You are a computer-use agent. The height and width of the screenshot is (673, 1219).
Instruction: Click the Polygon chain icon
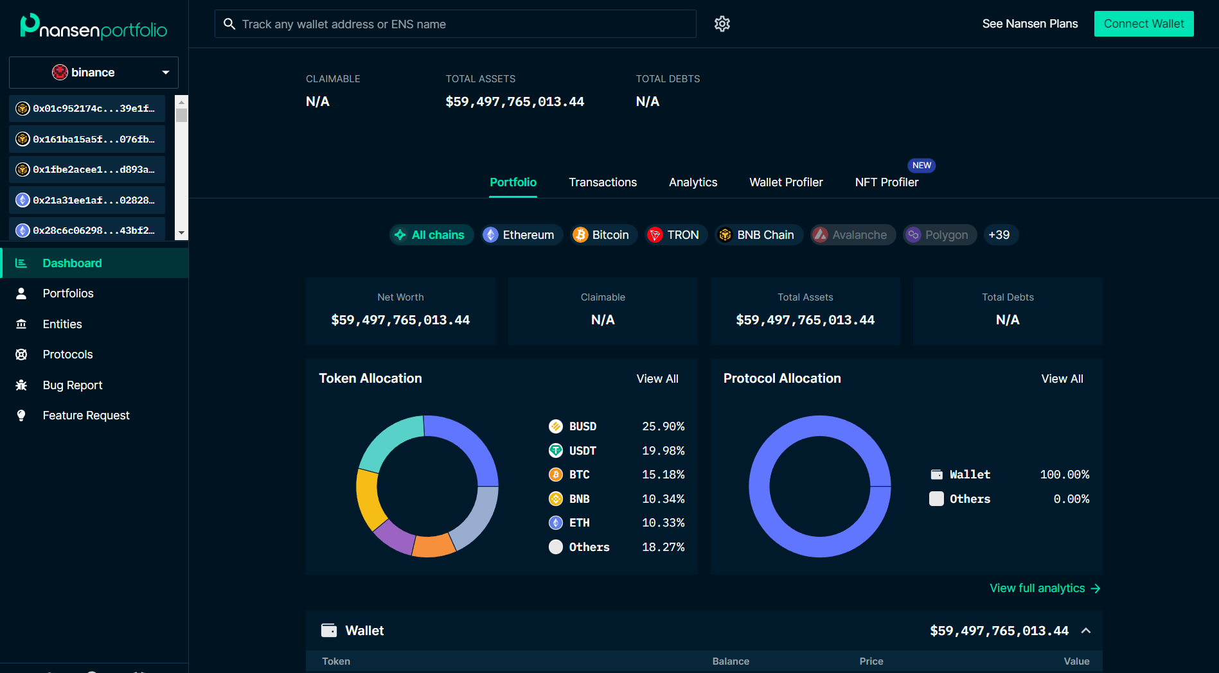coord(913,235)
